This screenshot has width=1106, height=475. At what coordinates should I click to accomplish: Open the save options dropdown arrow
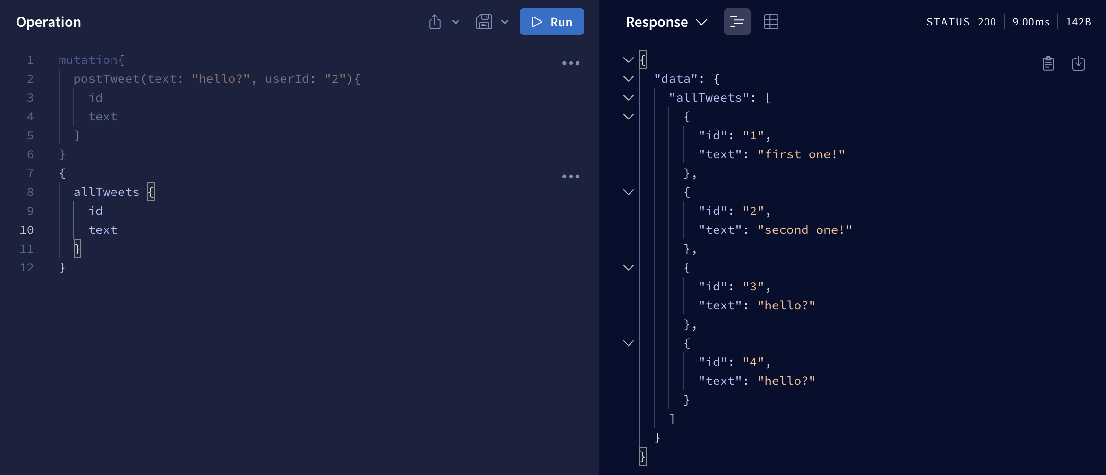(505, 22)
